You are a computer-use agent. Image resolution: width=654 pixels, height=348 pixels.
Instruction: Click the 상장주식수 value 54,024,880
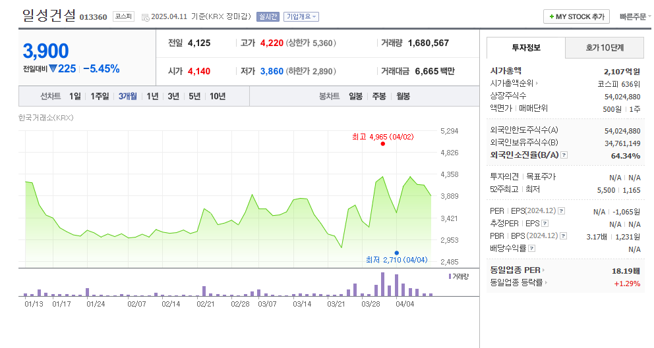pos(622,97)
